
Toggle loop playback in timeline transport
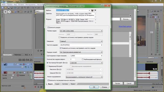click(38, 87)
